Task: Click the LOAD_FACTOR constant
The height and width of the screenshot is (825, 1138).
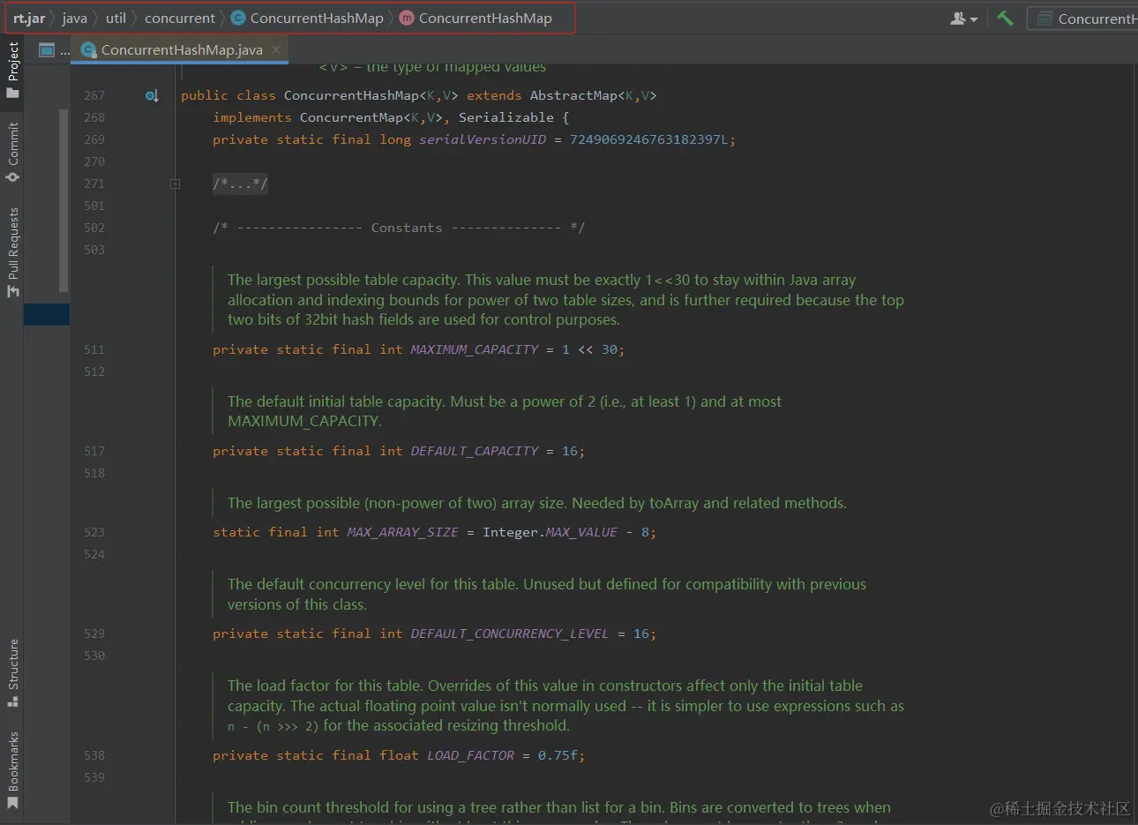Action: tap(470, 755)
